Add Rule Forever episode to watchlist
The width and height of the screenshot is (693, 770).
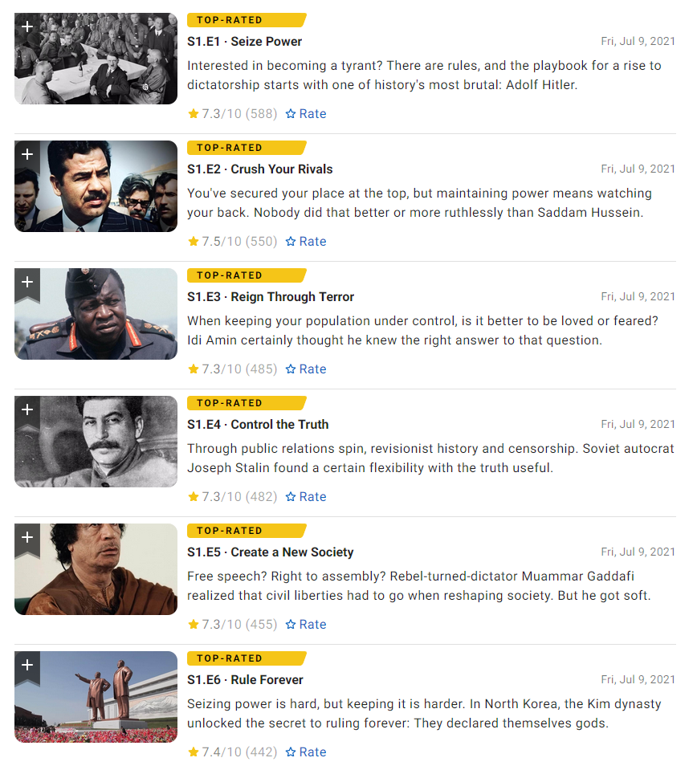pos(27,666)
